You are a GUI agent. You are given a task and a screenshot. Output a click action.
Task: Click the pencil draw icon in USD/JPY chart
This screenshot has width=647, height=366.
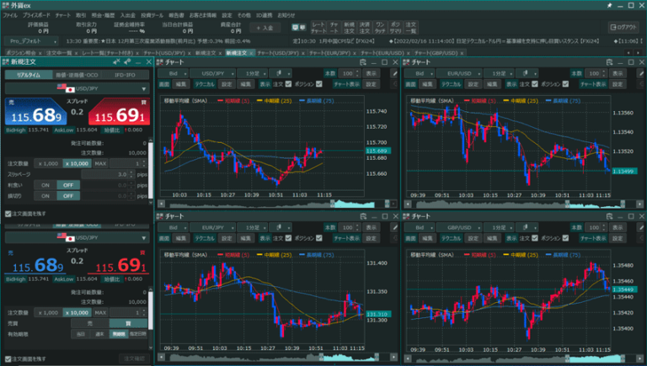[x=394, y=74]
